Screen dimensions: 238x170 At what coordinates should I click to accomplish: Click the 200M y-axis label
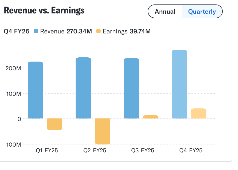pos(13,68)
